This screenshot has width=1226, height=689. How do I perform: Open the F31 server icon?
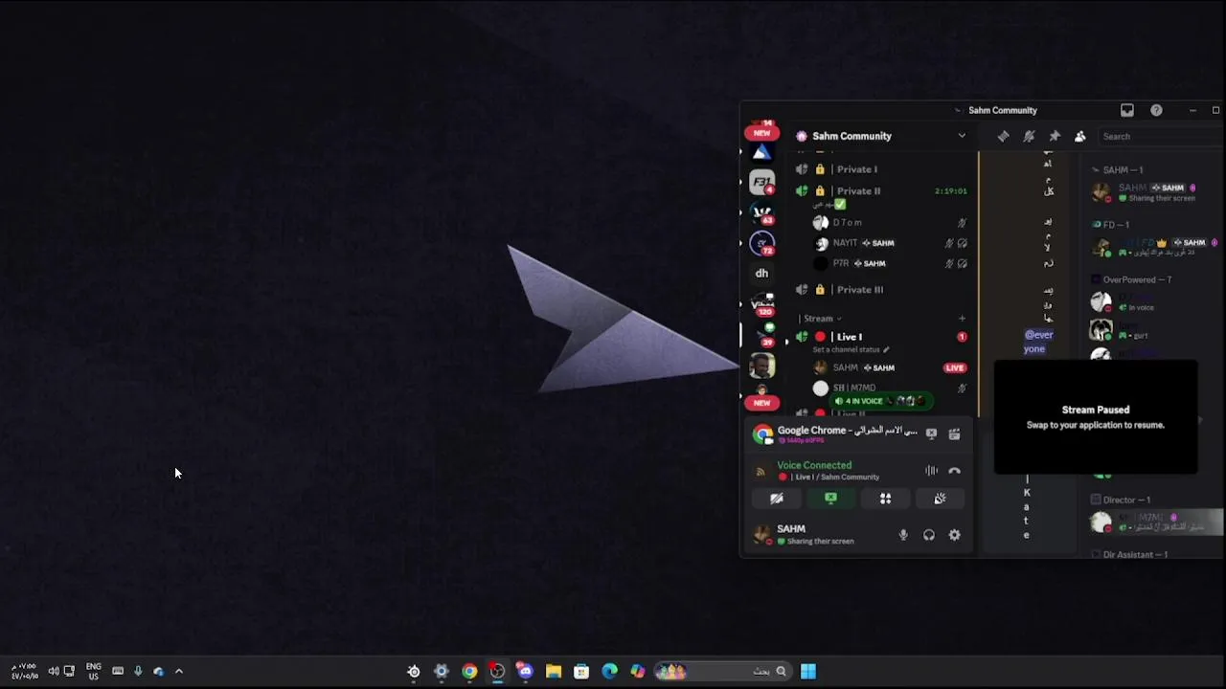762,182
